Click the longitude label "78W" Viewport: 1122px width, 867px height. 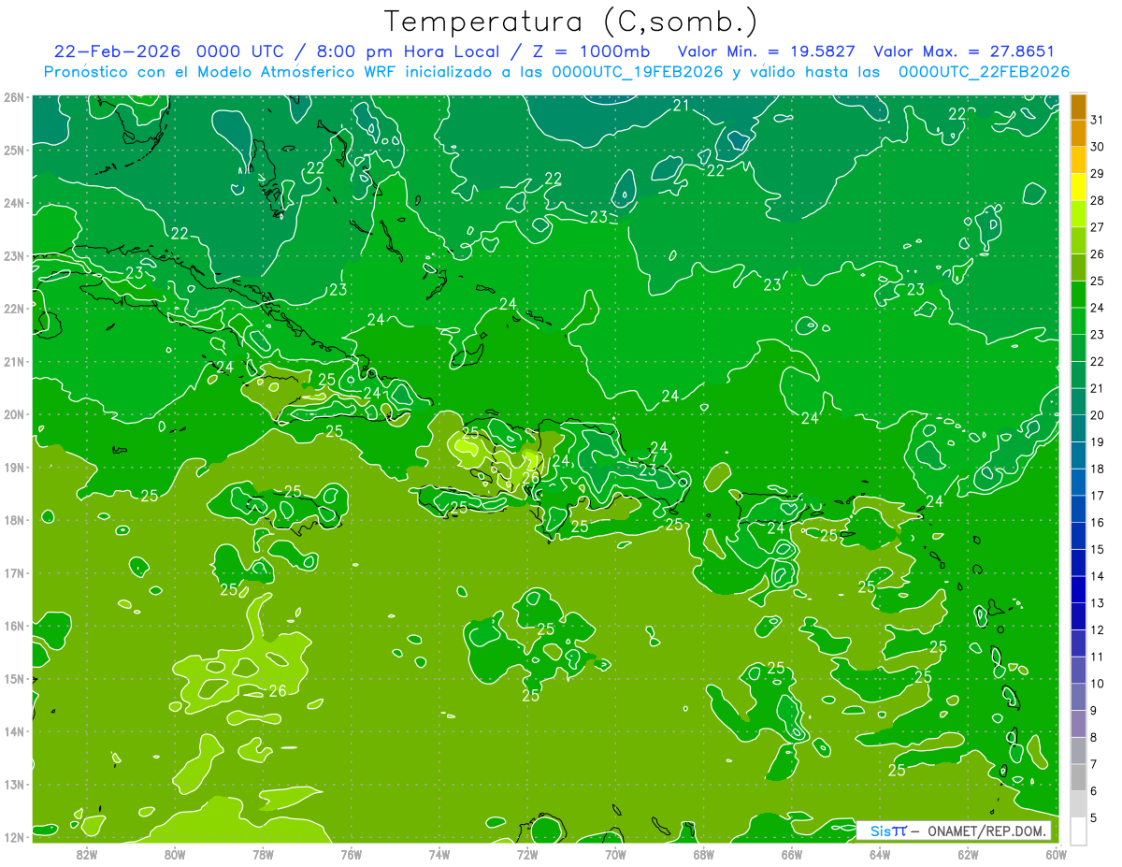click(x=263, y=854)
